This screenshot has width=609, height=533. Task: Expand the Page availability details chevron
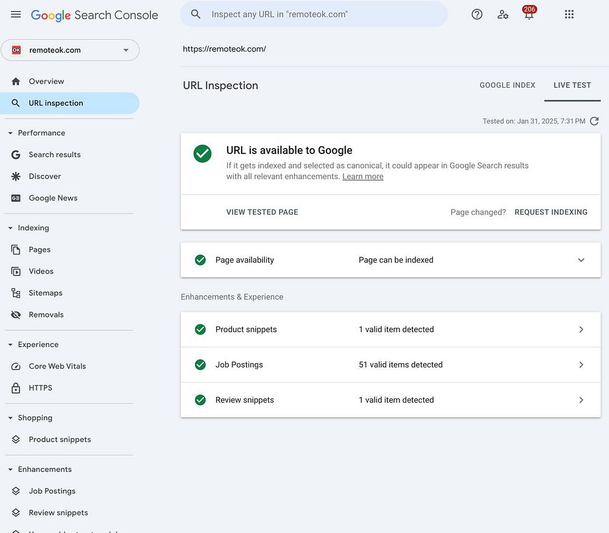coord(581,260)
